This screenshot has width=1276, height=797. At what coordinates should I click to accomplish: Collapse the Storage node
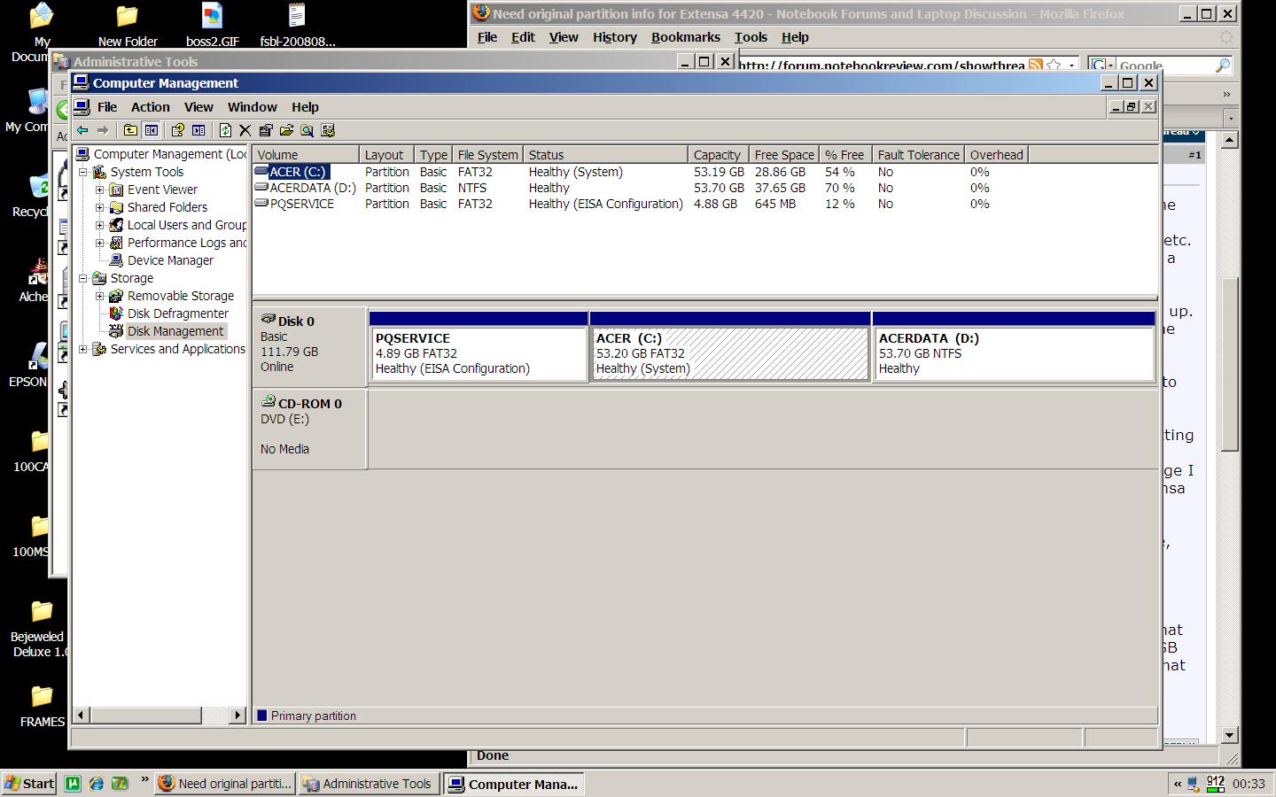pos(83,278)
